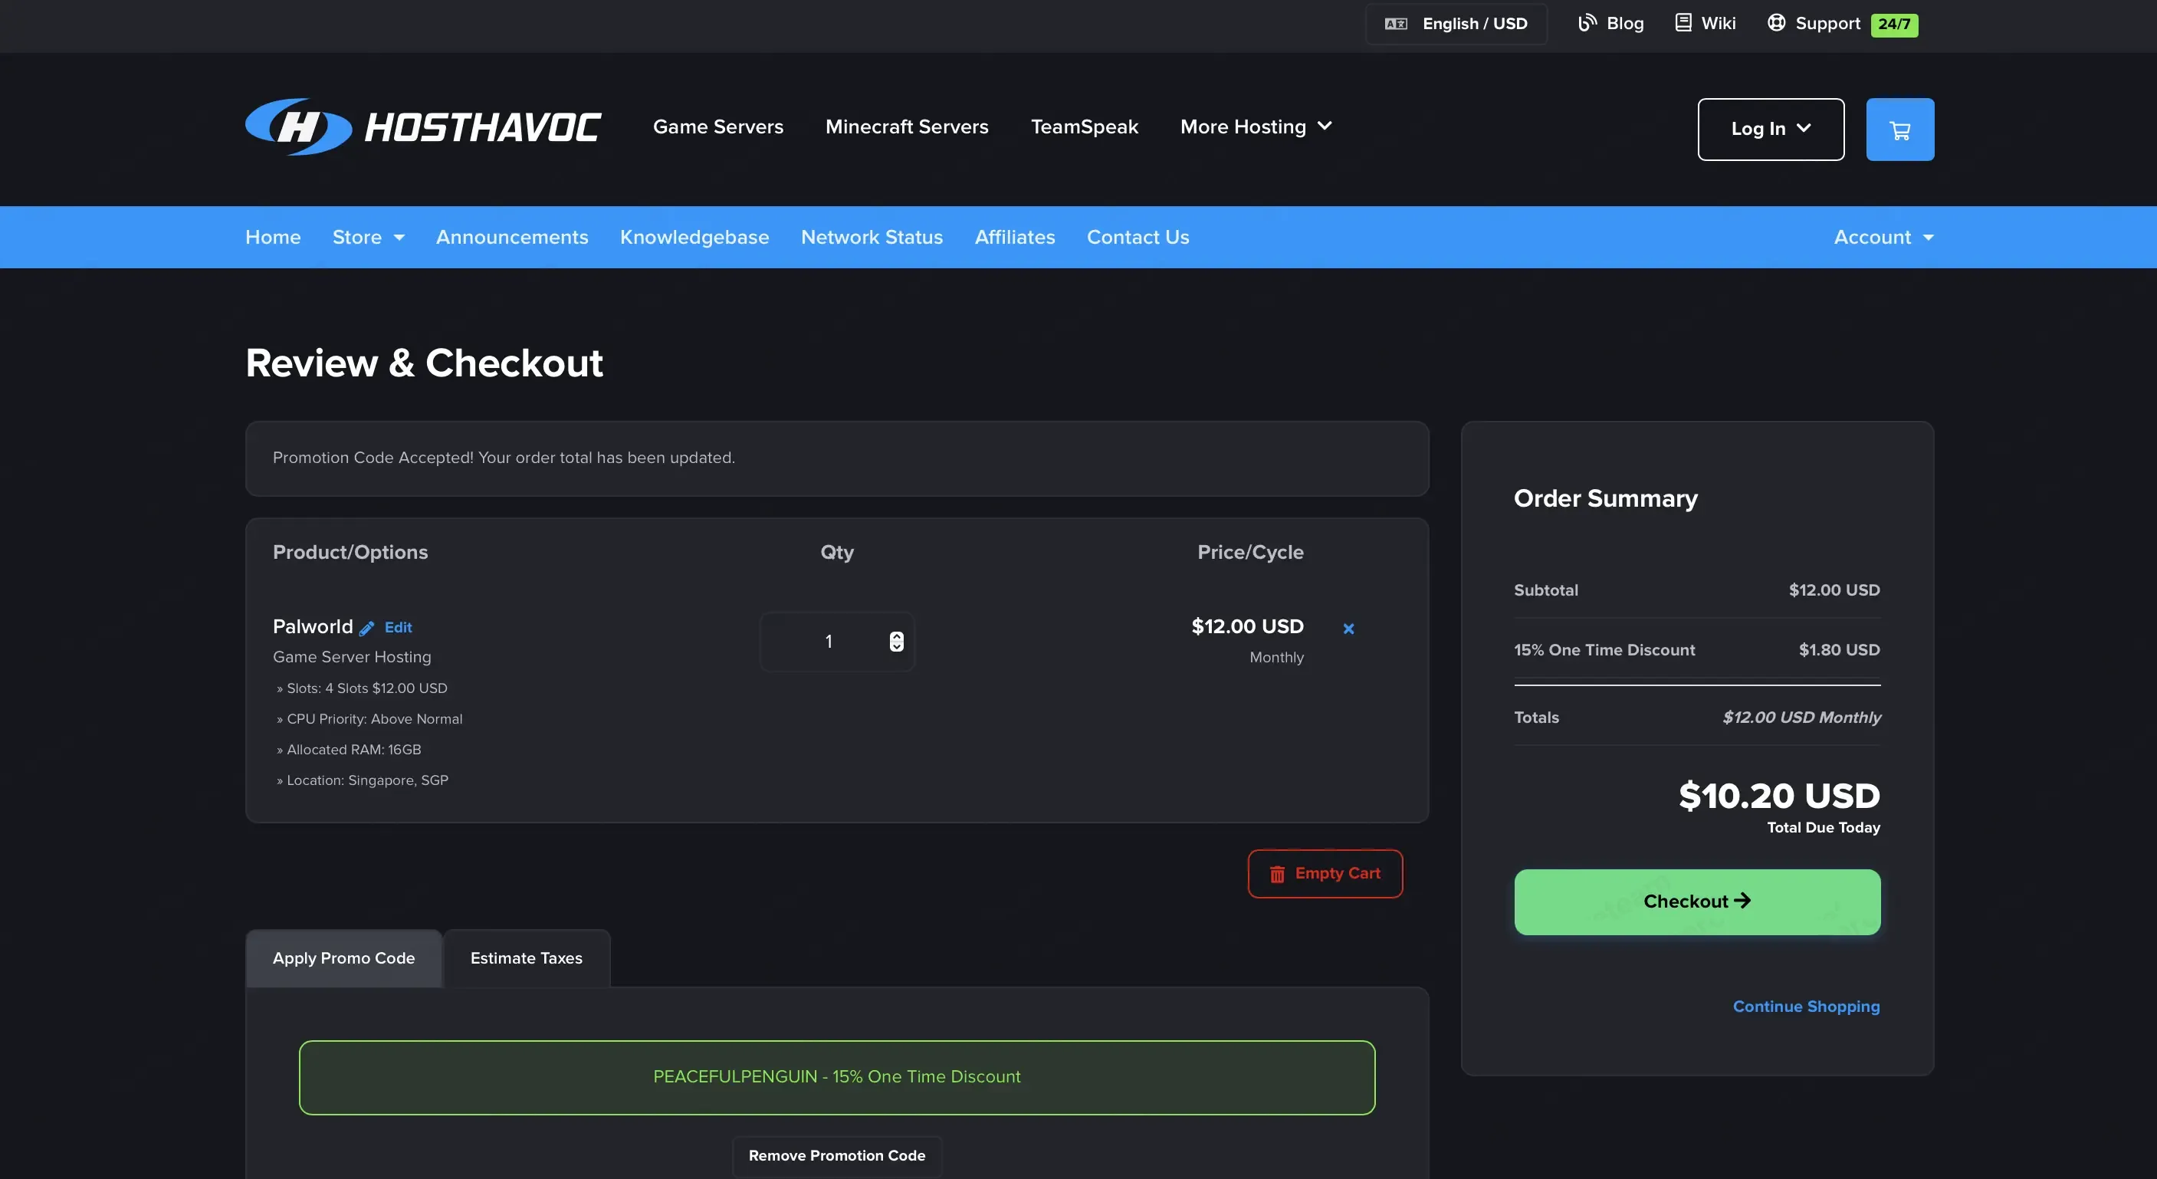Click the $12.00 USD Monthly totals value
This screenshot has height=1179, width=2157.
[1802, 718]
